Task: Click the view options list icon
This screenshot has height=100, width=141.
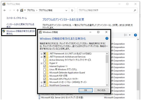Action: click(125, 35)
